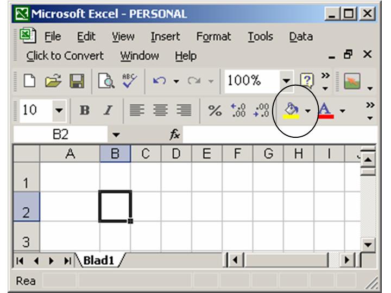Open Excel Help question mark icon
This screenshot has height=293, width=391.
point(307,80)
